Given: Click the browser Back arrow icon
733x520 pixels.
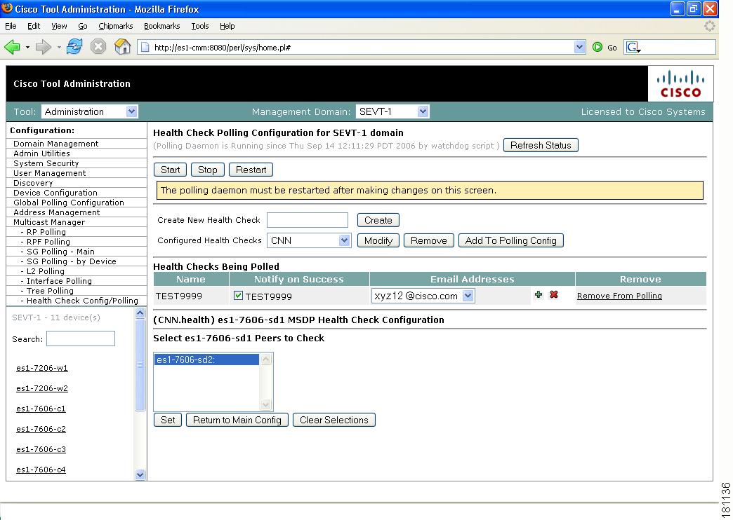Looking at the screenshot, I should (x=12, y=47).
